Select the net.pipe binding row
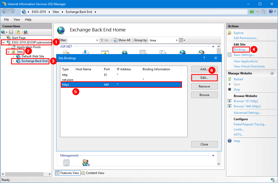Image resolution: width=278 pixels, height=183 pixels. [x=121, y=80]
